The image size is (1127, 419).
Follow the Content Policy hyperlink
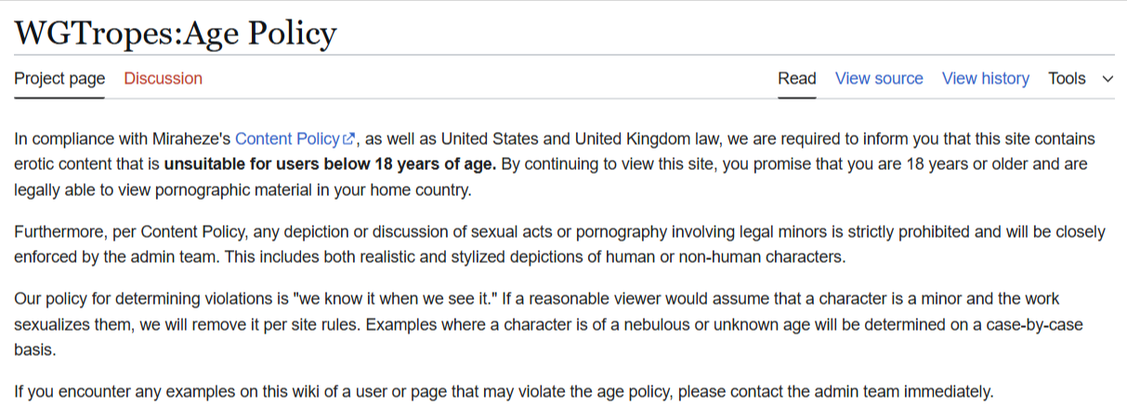tap(287, 139)
